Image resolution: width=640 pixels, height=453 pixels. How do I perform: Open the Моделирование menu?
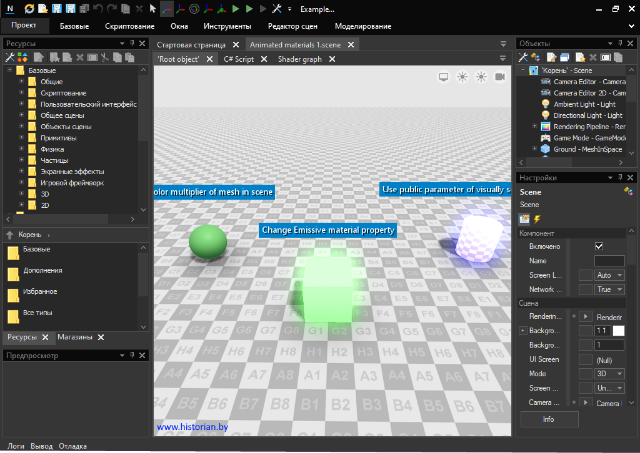[x=362, y=26]
